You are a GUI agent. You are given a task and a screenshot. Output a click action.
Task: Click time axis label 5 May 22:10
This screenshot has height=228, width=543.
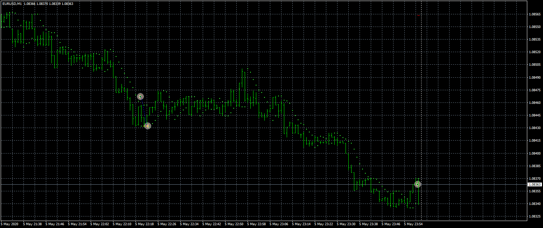(x=122, y=224)
